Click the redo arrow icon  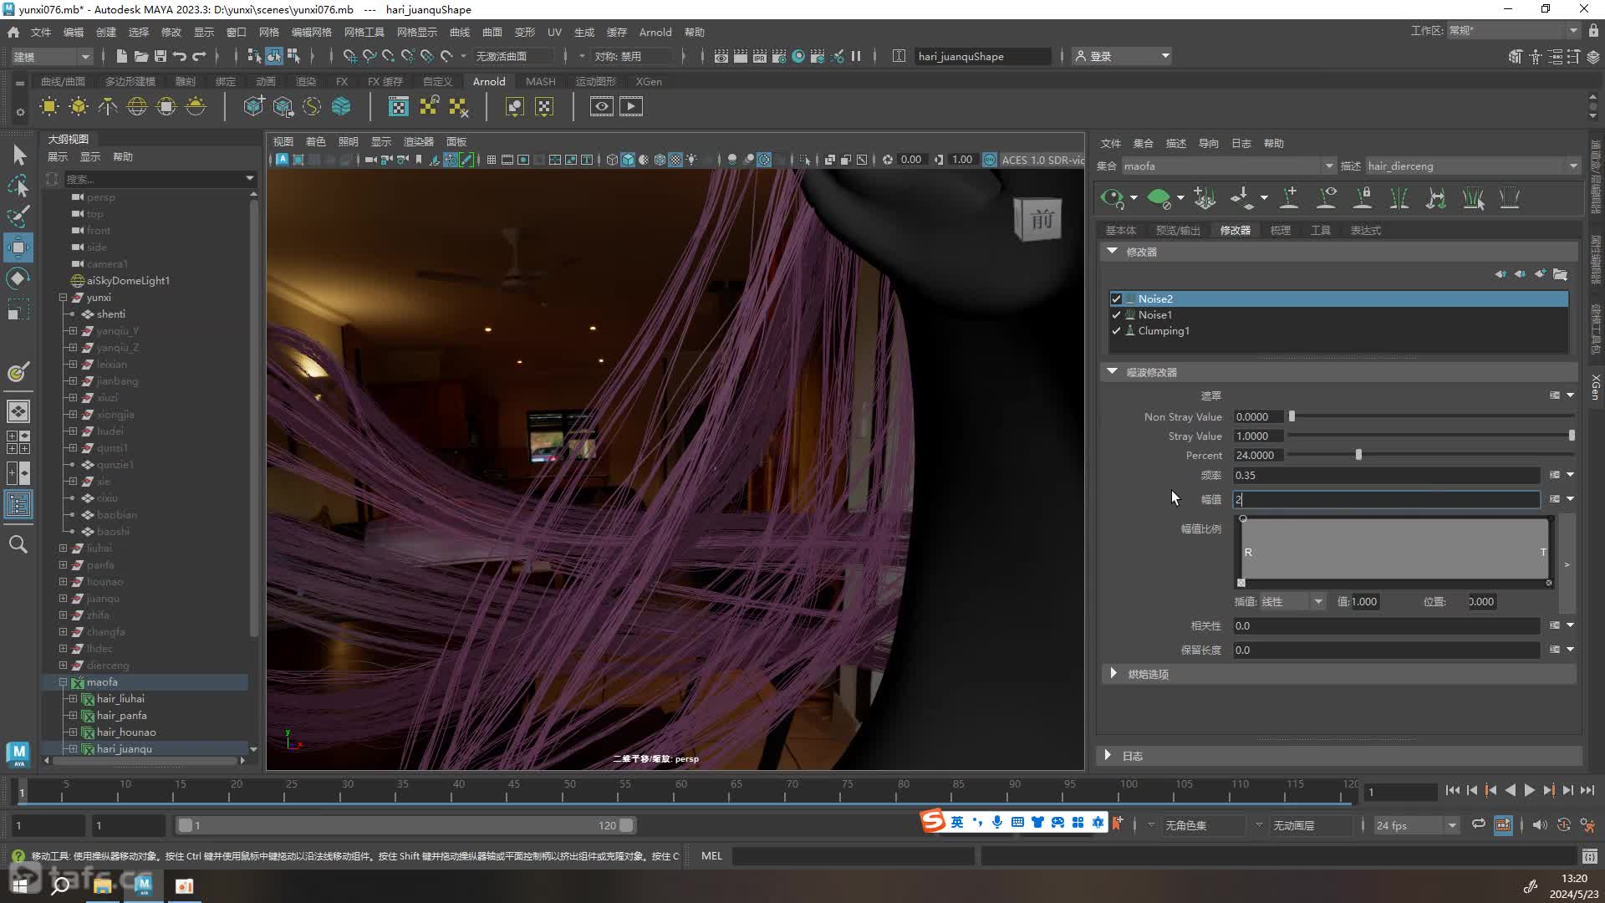coord(199,56)
